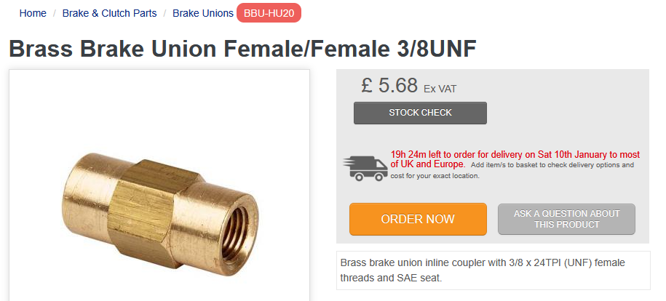The width and height of the screenshot is (666, 301).
Task: Navigate to the Brake Unions category
Action: click(203, 13)
